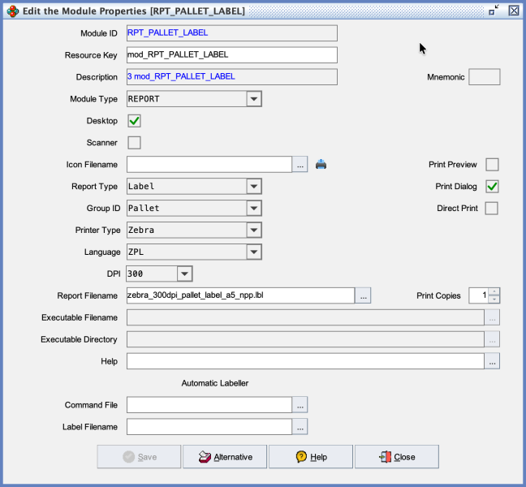The height and width of the screenshot is (487, 526).
Task: Click the application icon in title bar
Action: pyautogui.click(x=13, y=11)
